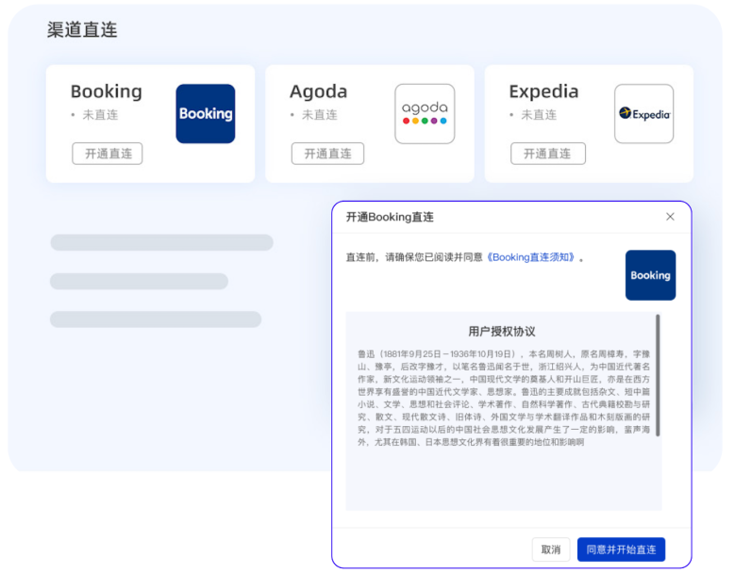Viewport: 735px width, 573px height.
Task: Click 未直连 status under Booking
Action: coord(100,115)
